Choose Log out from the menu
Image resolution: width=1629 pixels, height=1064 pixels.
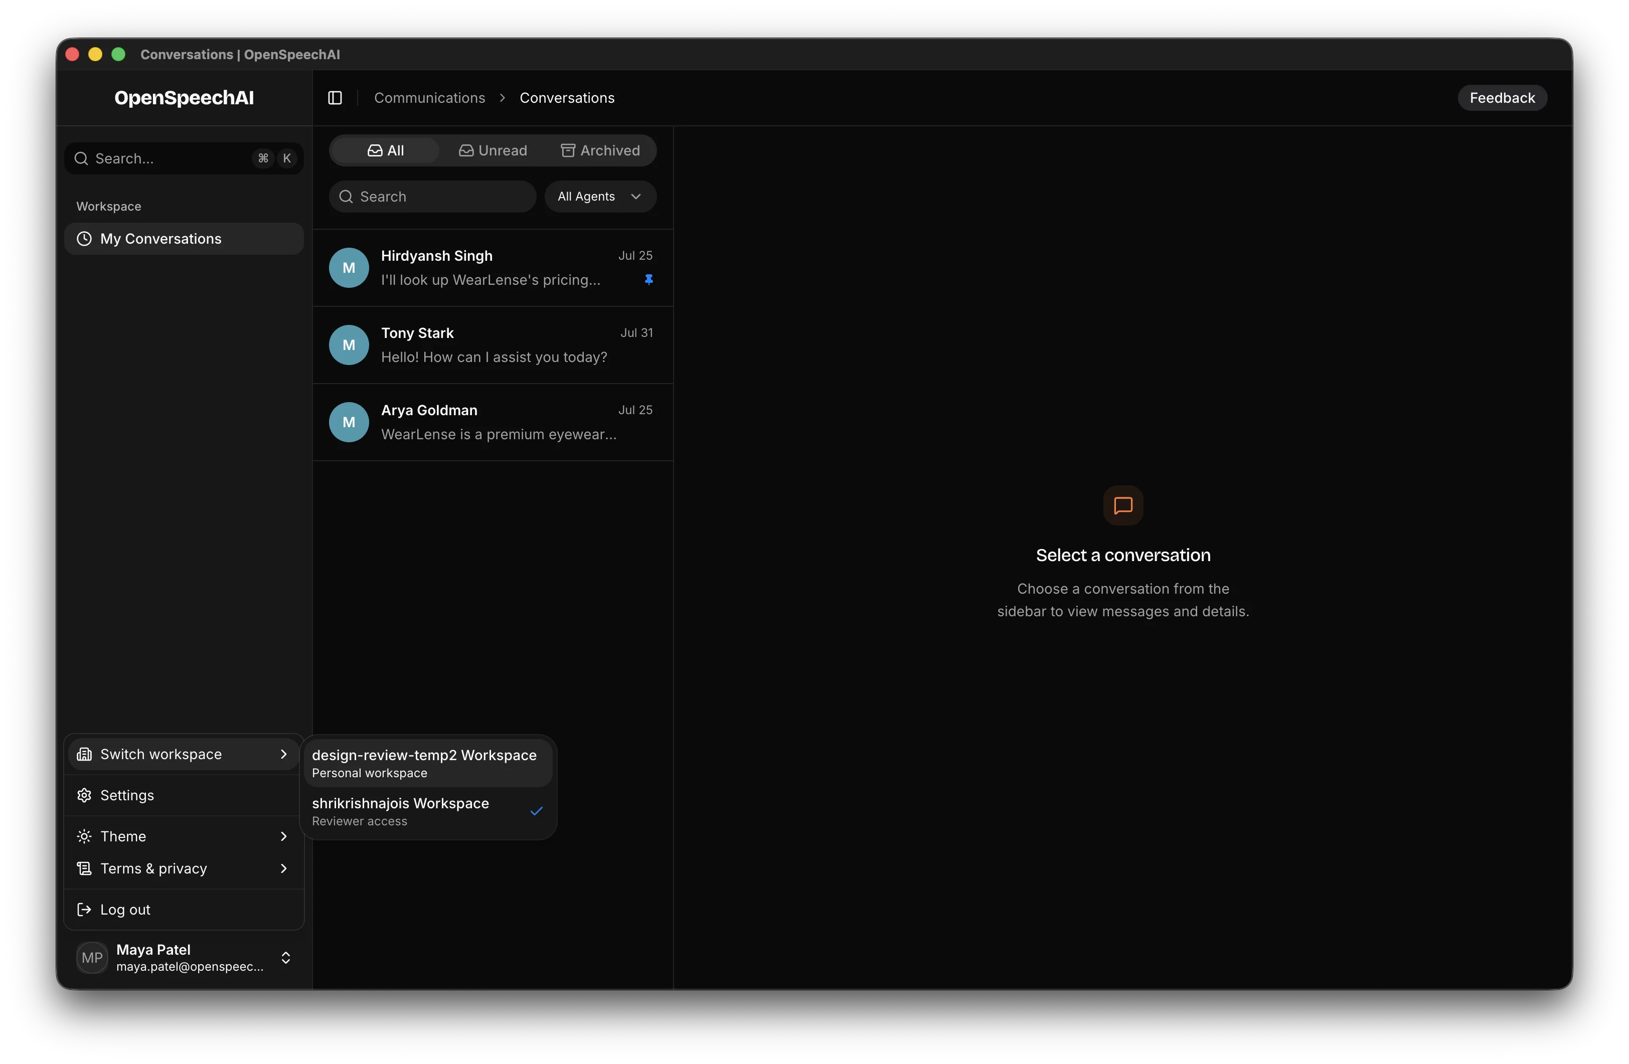click(184, 910)
